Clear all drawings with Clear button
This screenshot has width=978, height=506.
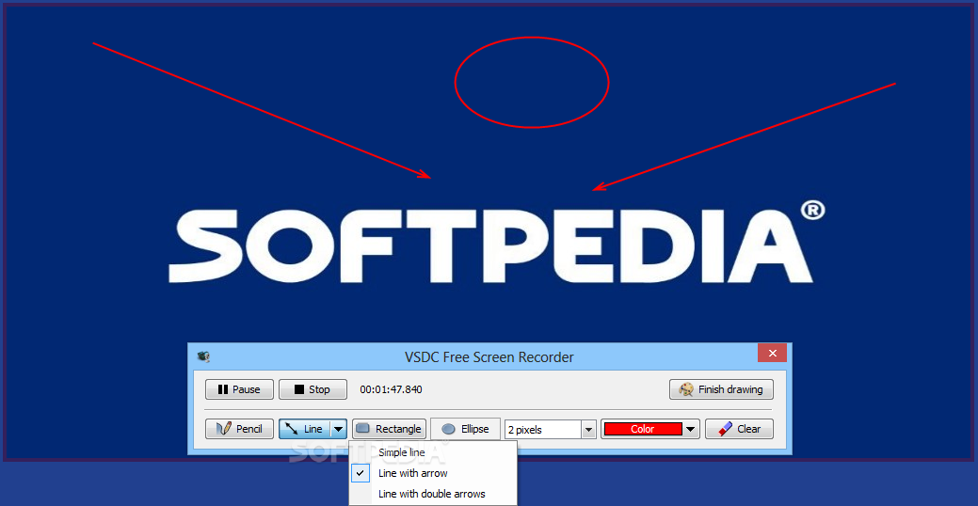[740, 429]
